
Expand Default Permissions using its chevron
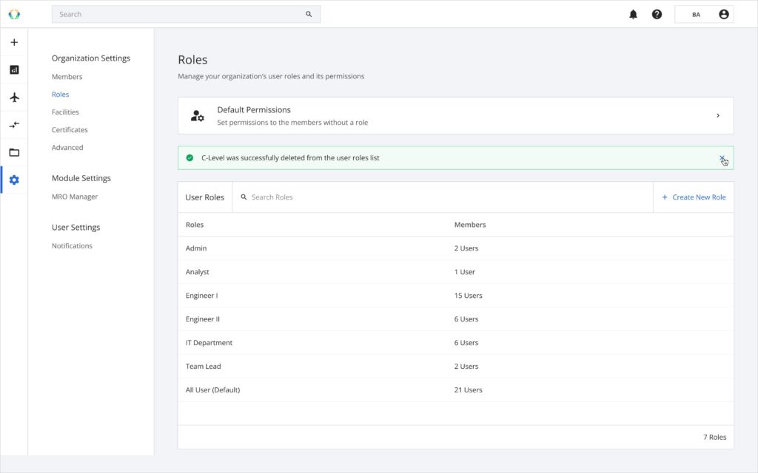pyautogui.click(x=717, y=115)
